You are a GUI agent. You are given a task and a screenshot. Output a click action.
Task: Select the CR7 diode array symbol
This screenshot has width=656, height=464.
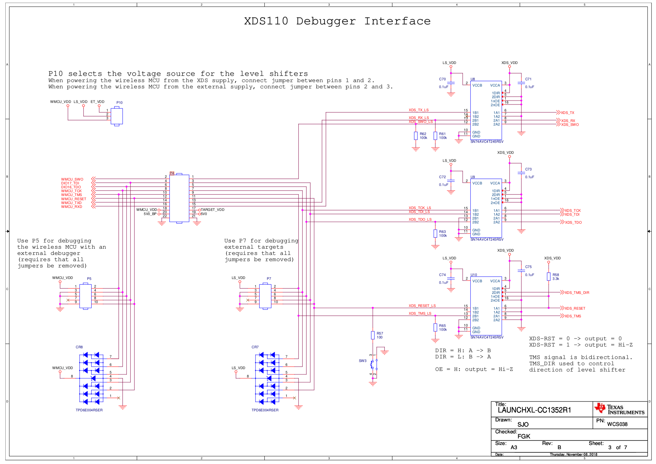pos(267,378)
